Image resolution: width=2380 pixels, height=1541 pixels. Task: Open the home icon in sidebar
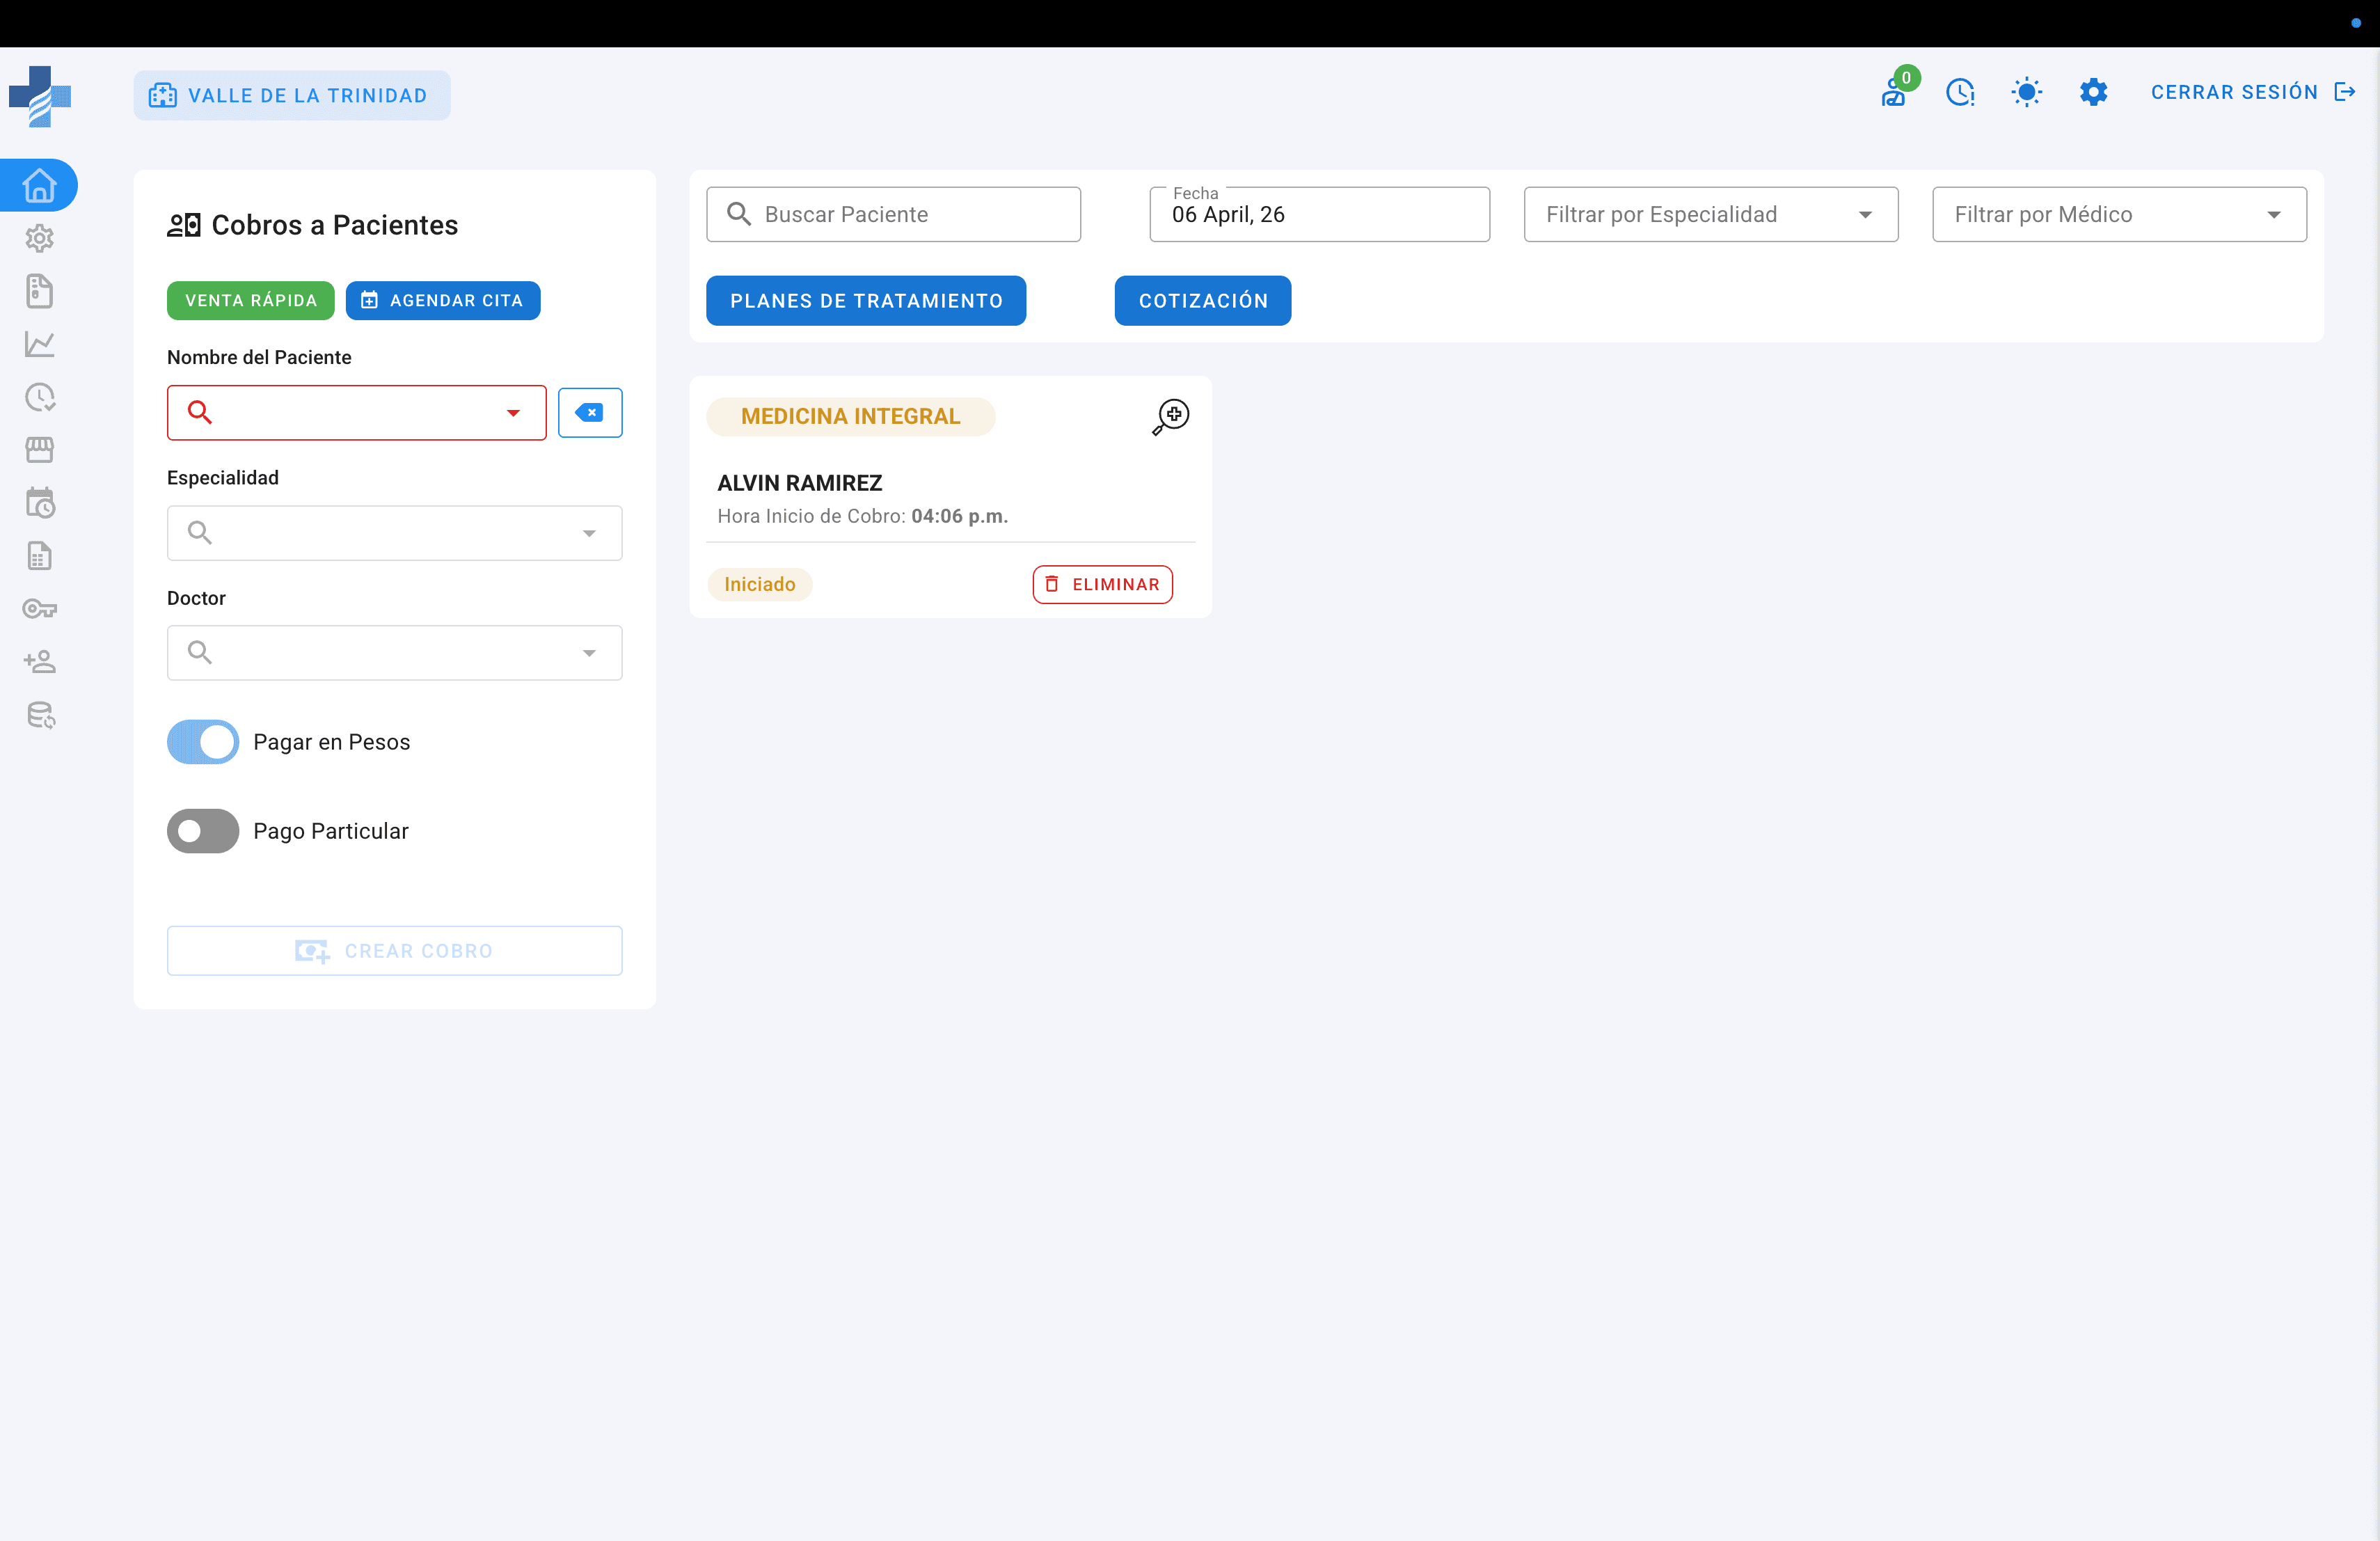pos(39,185)
